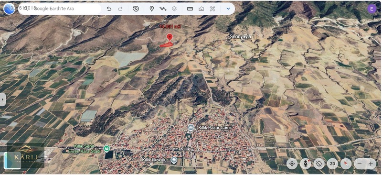Open the Killik İlkokulu school marker icon
This screenshot has height=175, width=382.
174,160
